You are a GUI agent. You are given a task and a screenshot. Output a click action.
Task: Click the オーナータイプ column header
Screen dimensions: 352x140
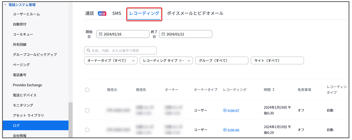[x=206, y=90]
